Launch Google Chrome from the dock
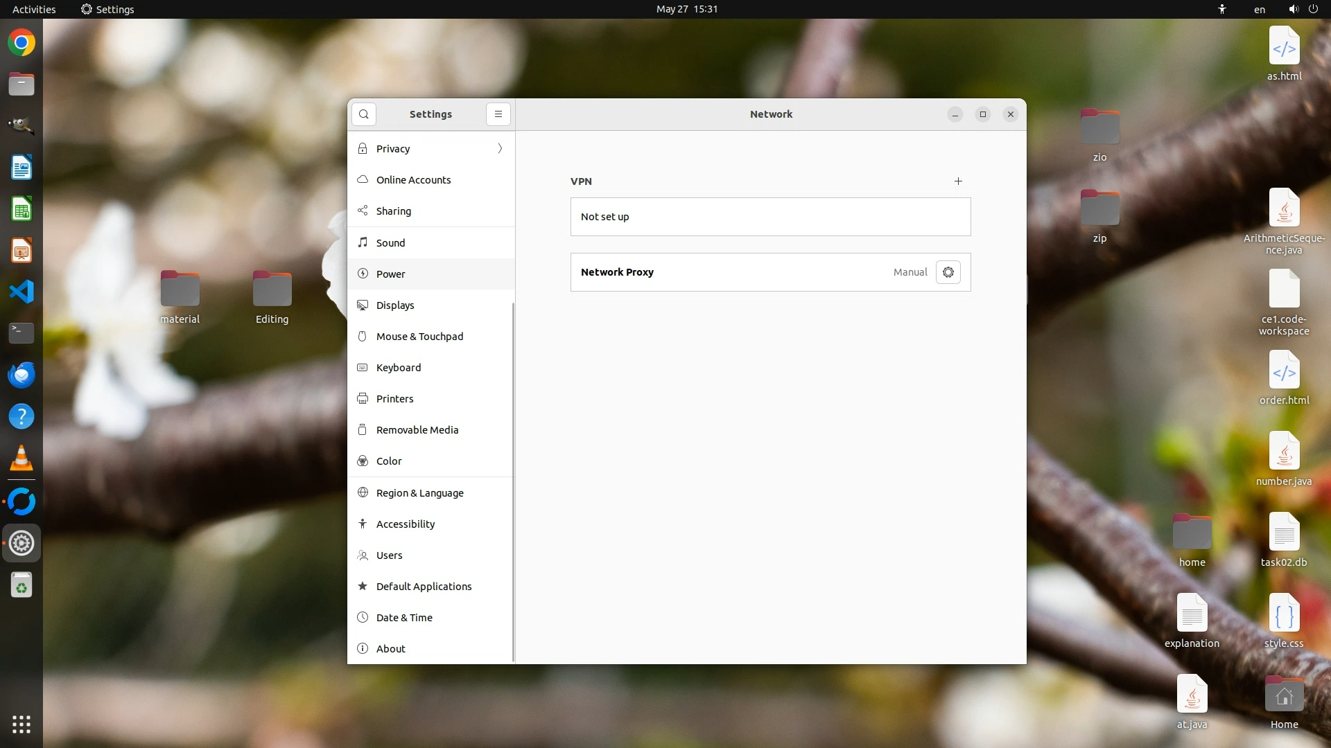The height and width of the screenshot is (748, 1331). tap(21, 43)
